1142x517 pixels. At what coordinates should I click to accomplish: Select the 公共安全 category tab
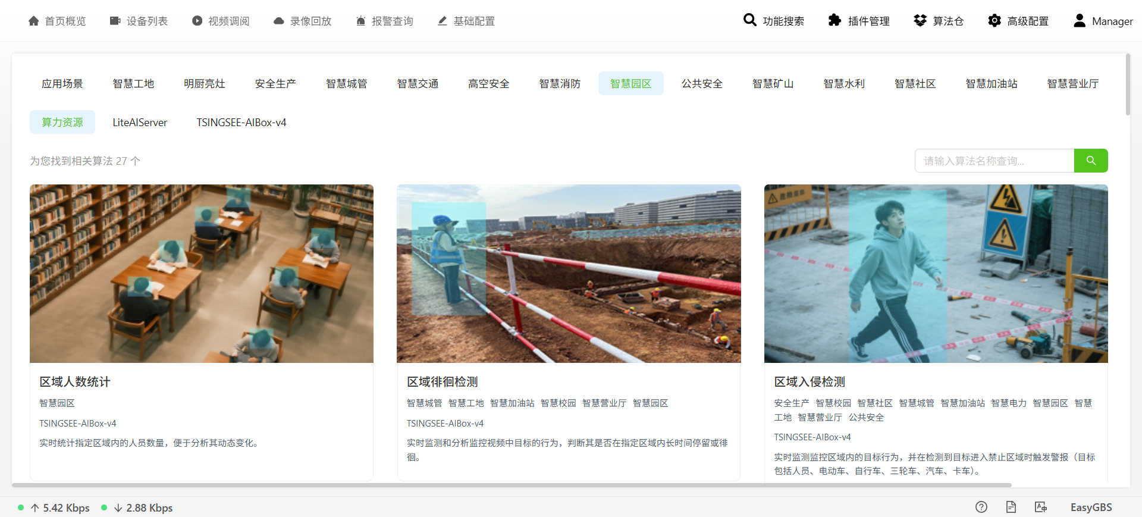[702, 83]
